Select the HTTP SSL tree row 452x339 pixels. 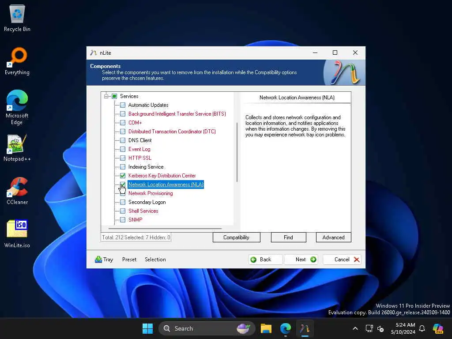click(x=140, y=158)
